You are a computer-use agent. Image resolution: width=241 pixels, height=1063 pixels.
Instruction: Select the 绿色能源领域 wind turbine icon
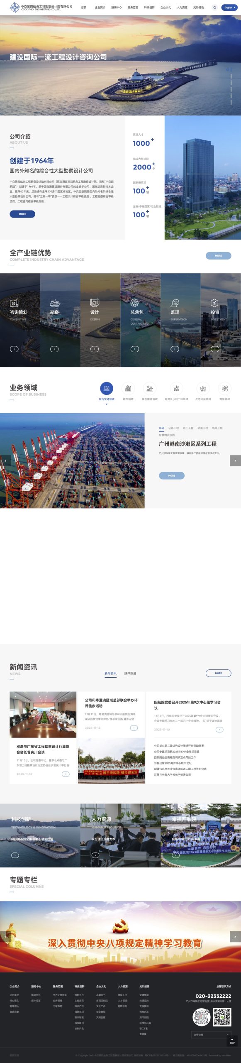click(x=150, y=388)
